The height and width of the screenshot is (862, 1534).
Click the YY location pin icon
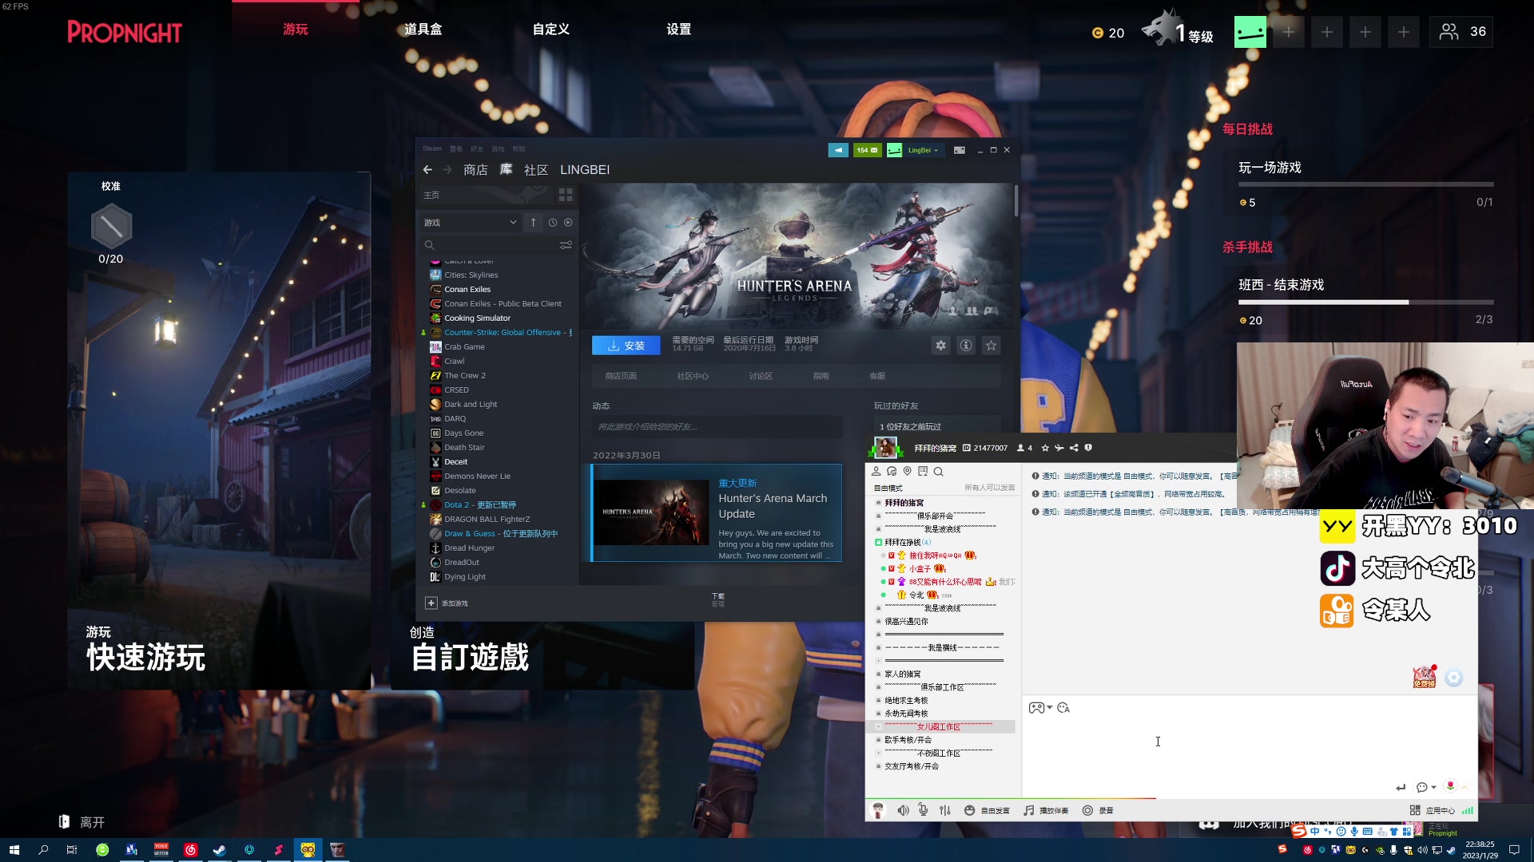[908, 472]
